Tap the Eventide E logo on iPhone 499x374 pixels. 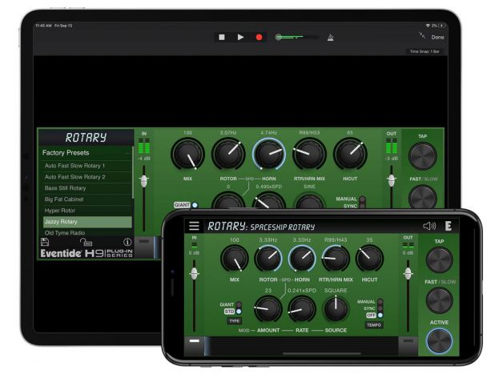coord(448,226)
